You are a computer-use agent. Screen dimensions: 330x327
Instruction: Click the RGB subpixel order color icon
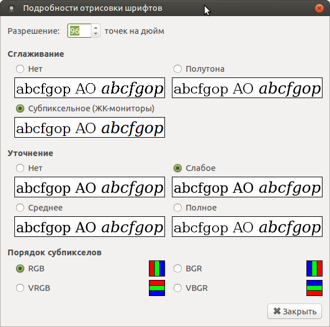[157, 268]
